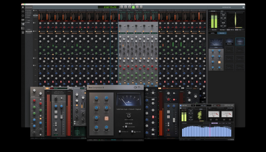Click the Threshold knob on Bus Compressor 2
The width and height of the screenshot is (266, 152).
tap(96, 98)
